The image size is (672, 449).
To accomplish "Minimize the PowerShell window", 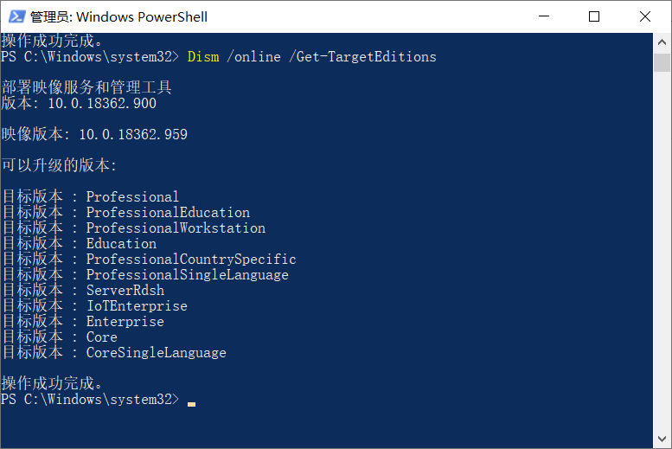I will pyautogui.click(x=544, y=16).
